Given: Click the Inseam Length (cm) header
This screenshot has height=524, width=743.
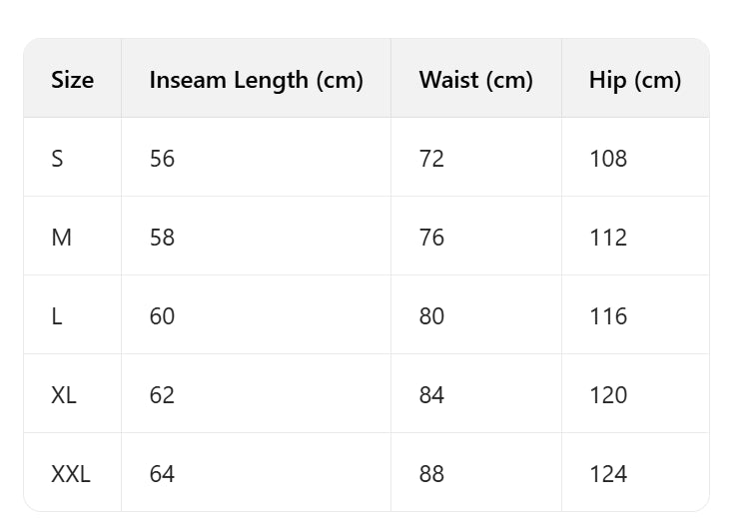Looking at the screenshot, I should [x=256, y=80].
